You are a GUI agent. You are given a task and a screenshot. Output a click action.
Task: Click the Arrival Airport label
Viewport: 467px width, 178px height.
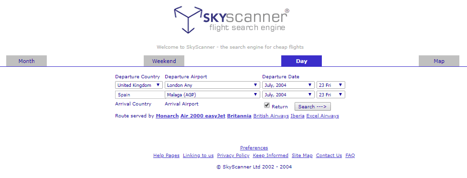coord(181,104)
